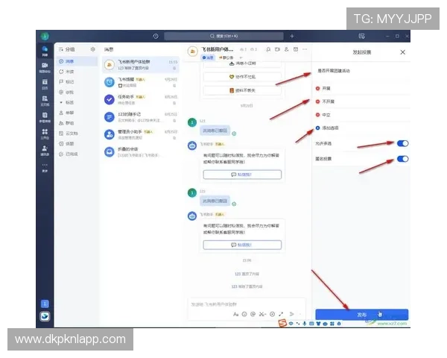Viewport: 447px width, 358px height.
Task: Click the Sogou S input method icon
Action: 282,324
